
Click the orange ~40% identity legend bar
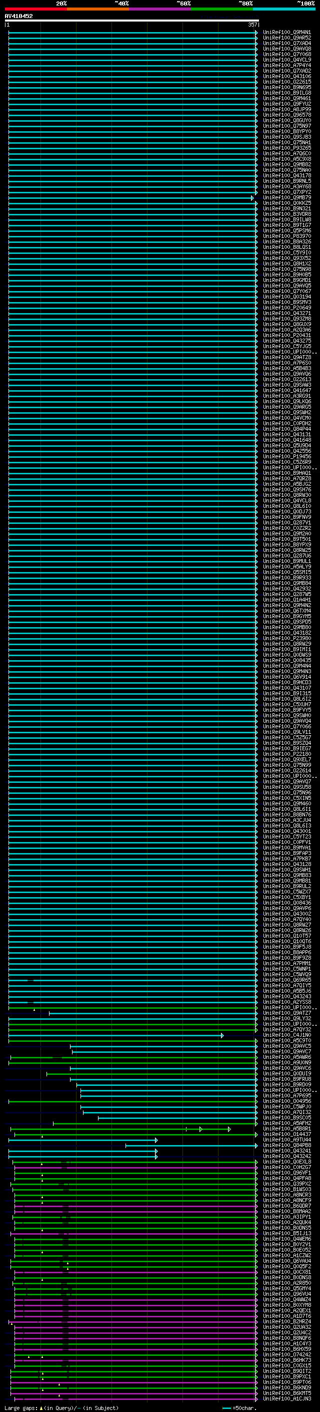coord(98,9)
